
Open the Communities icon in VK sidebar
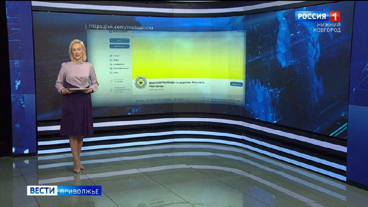[x=111, y=64]
